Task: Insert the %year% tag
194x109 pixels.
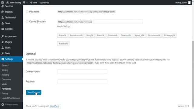Action: point(62,35)
